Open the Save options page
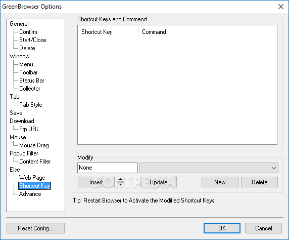Screen dimensions: 289x240 click(x=16, y=113)
